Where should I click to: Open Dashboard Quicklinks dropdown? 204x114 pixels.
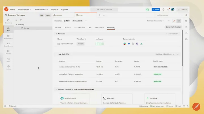165,54
